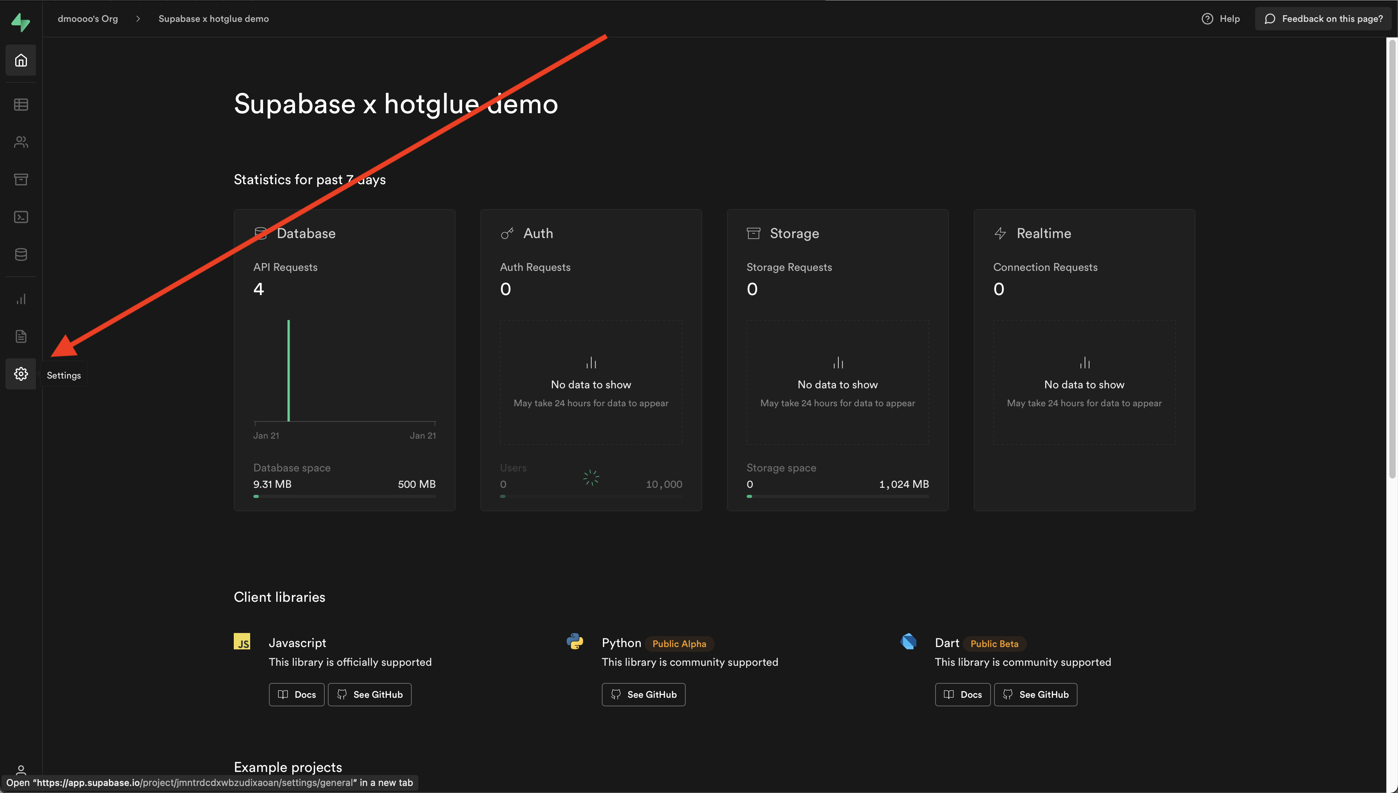Click the Users loading spinner
Screen dimensions: 1398x793
click(x=591, y=478)
